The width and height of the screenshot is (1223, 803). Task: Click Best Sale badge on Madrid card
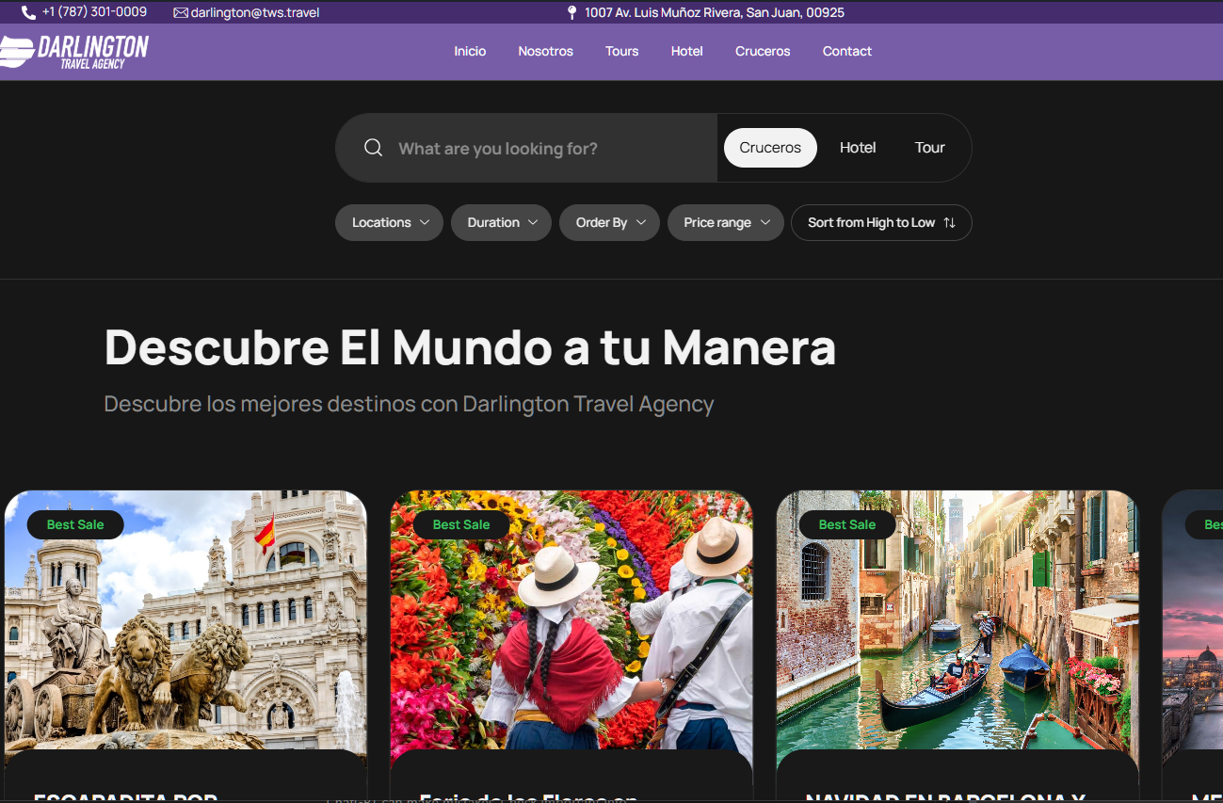click(75, 524)
